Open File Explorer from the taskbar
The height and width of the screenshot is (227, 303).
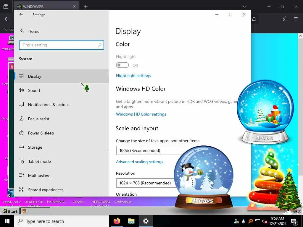pyautogui.click(x=131, y=221)
